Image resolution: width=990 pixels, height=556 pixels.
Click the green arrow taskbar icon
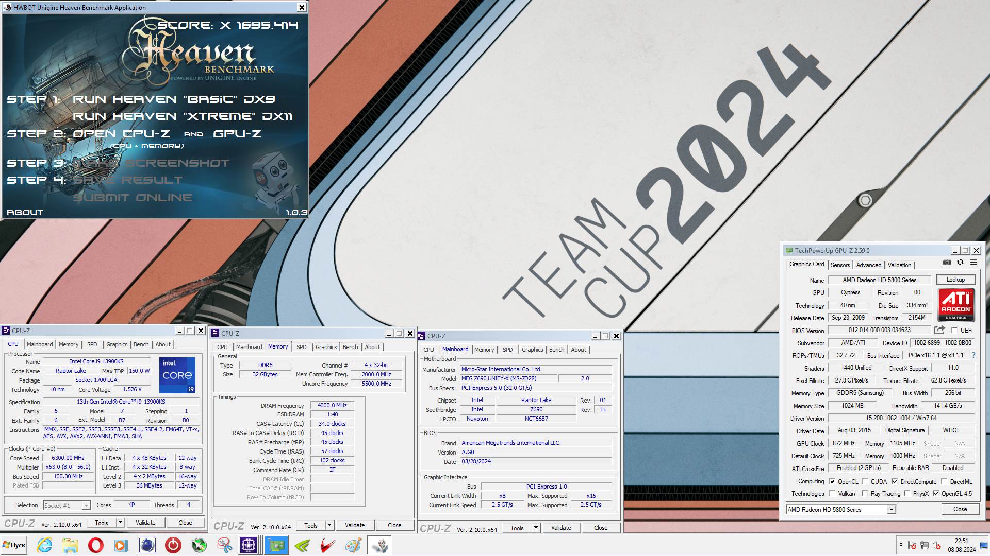tap(199, 545)
